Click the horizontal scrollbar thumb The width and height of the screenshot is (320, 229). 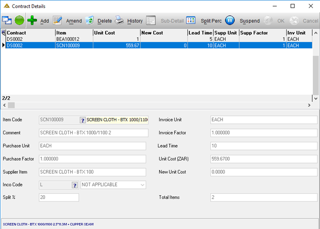pyautogui.click(x=11, y=105)
